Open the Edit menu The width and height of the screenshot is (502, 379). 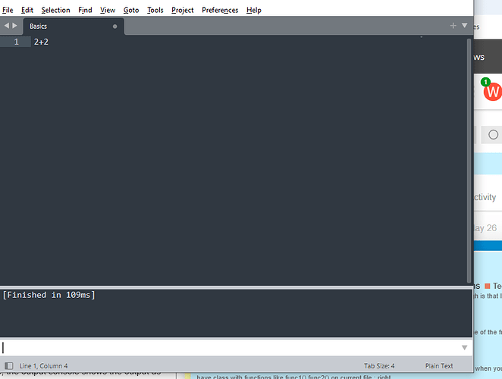(x=27, y=11)
